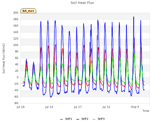
Task: Click the red SHF1 legend marker
Action: click(x=61, y=119)
